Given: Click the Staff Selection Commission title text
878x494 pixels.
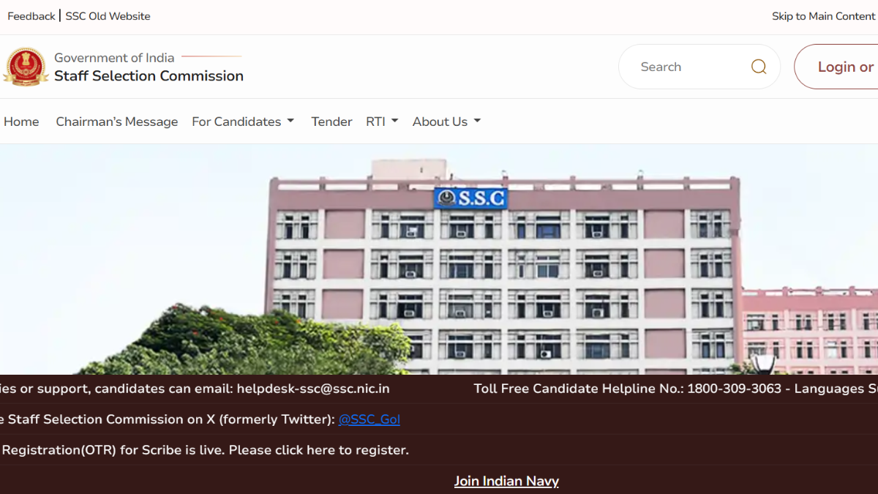Looking at the screenshot, I should point(149,76).
